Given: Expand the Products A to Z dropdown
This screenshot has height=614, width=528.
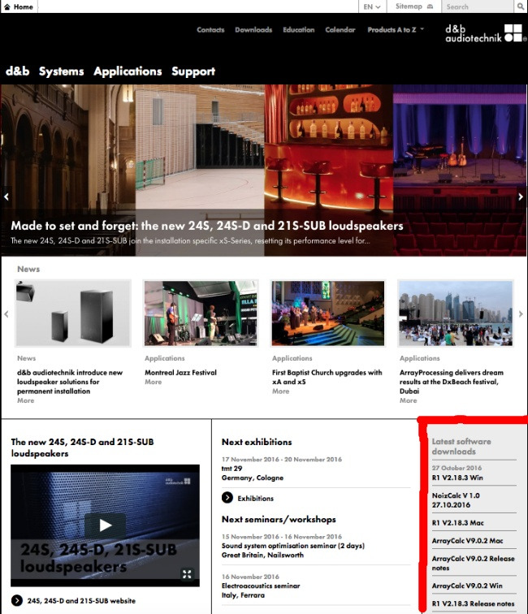Looking at the screenshot, I should pyautogui.click(x=396, y=30).
